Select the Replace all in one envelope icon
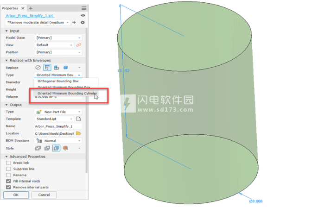This screenshot has height=207, width=318. click(47, 68)
